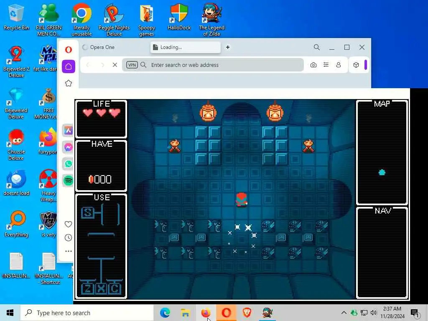428x321 pixels.
Task: Open the volume speaker tray icon
Action: point(374,313)
